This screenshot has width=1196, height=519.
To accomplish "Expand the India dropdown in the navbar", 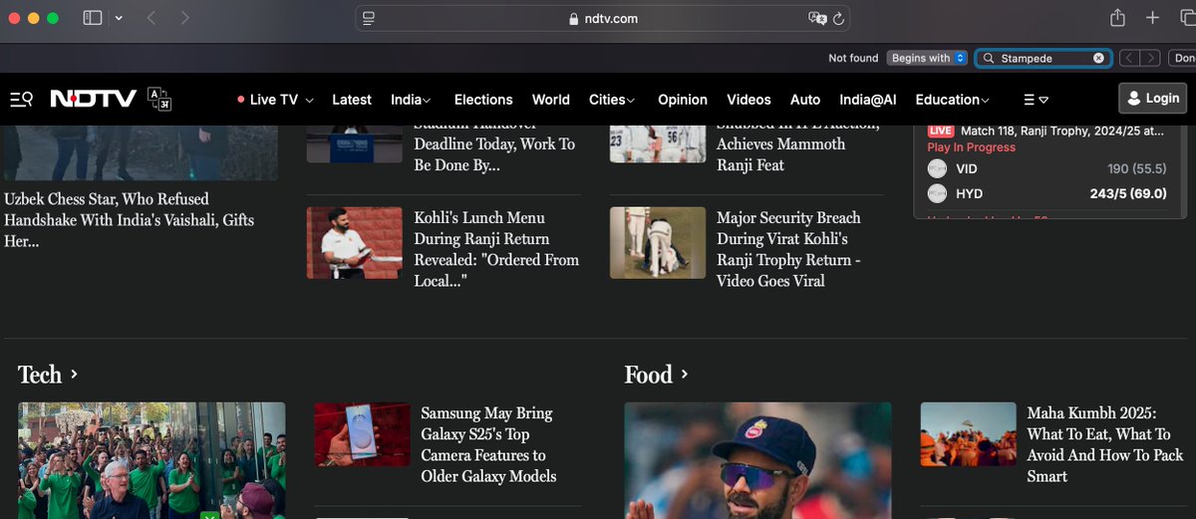I will click(x=411, y=100).
